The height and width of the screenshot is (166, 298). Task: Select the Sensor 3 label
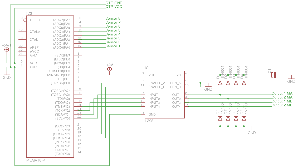tap(113, 38)
